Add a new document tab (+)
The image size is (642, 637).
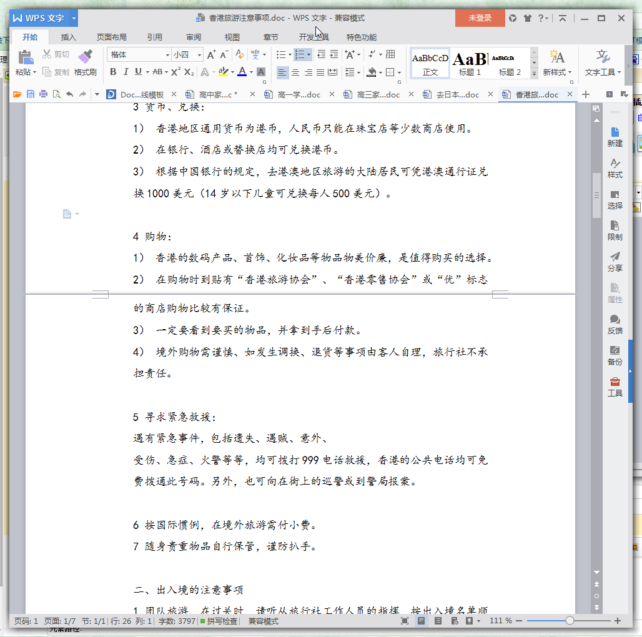pyautogui.click(x=586, y=94)
